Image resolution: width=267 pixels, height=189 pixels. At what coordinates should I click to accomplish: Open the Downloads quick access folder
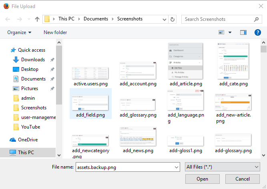click(x=33, y=60)
